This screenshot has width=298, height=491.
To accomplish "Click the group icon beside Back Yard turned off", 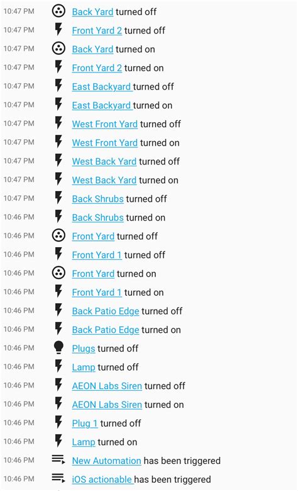I will 58,11.
